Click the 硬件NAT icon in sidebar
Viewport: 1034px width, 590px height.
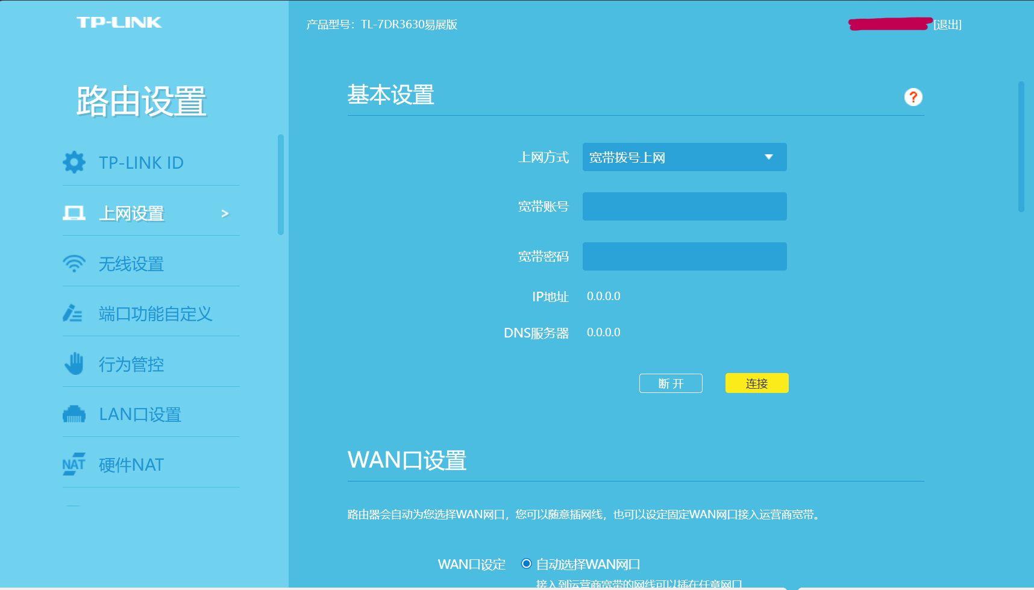(74, 464)
